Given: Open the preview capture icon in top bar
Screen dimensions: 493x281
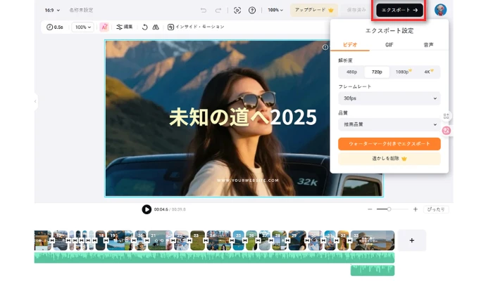Looking at the screenshot, I should click(x=237, y=11).
